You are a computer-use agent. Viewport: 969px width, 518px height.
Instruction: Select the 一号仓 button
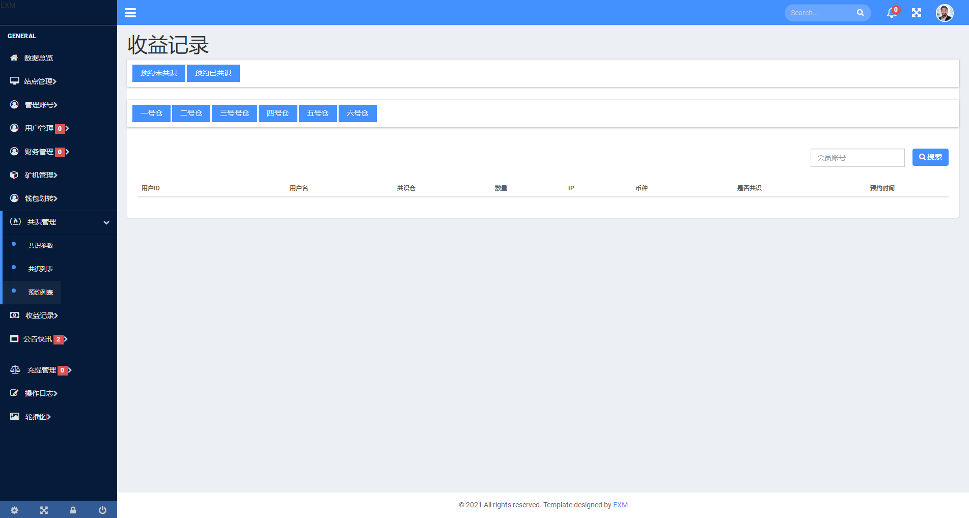click(151, 113)
